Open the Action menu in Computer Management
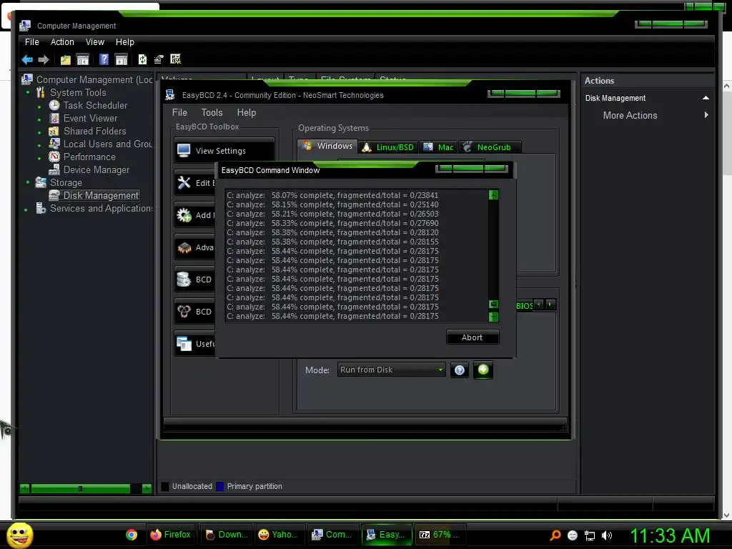The width and height of the screenshot is (732, 549). pos(62,42)
